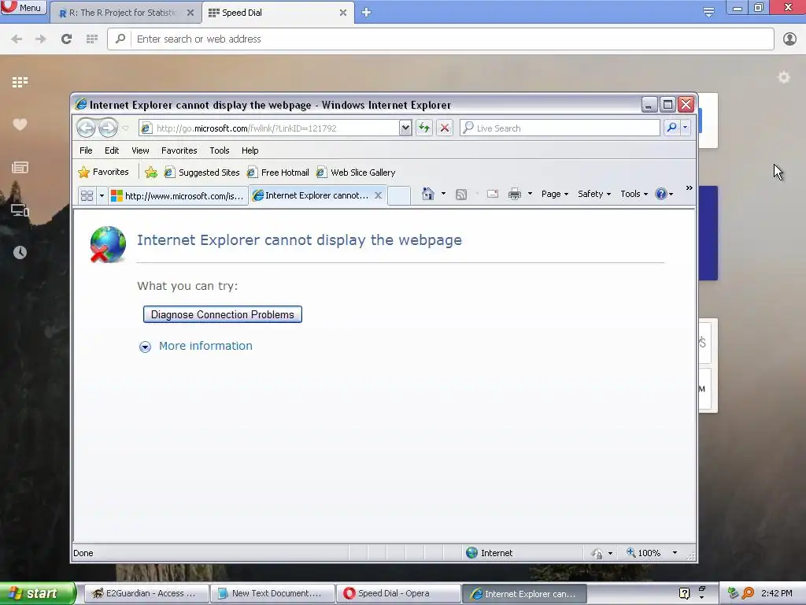Open the Tools dropdown in IE command bar
Viewport: 806px width, 605px height.
(x=634, y=194)
